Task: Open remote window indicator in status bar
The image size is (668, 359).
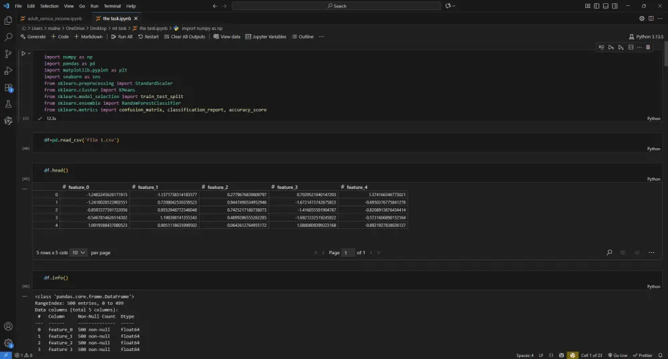Action: (x=5, y=355)
